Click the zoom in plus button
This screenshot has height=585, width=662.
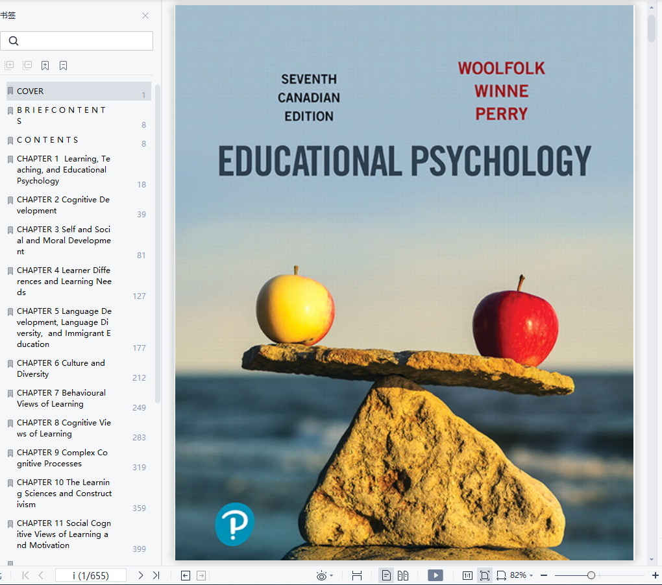656,575
